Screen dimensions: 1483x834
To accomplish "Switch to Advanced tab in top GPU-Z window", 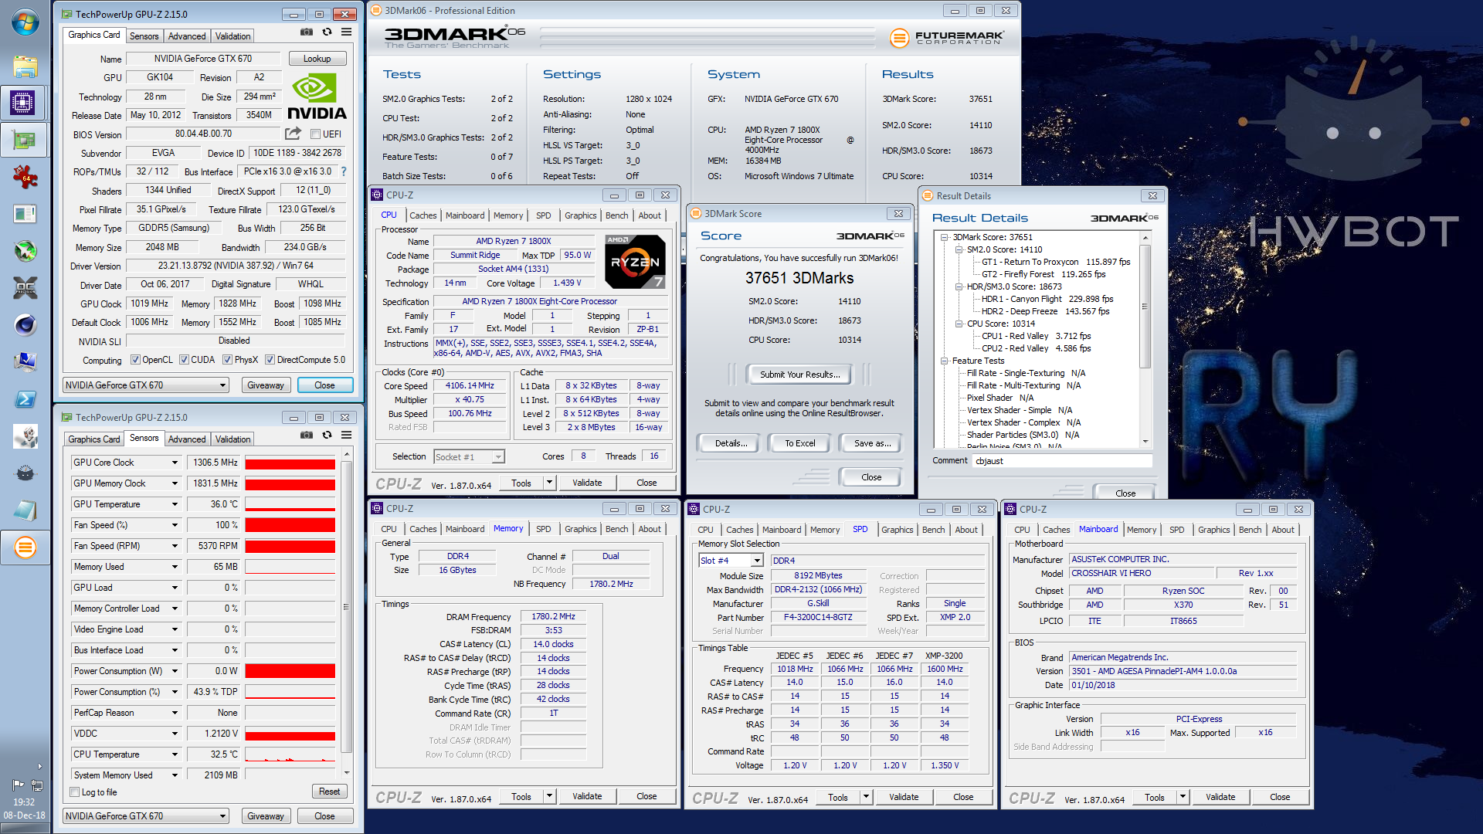I will pyautogui.click(x=187, y=36).
